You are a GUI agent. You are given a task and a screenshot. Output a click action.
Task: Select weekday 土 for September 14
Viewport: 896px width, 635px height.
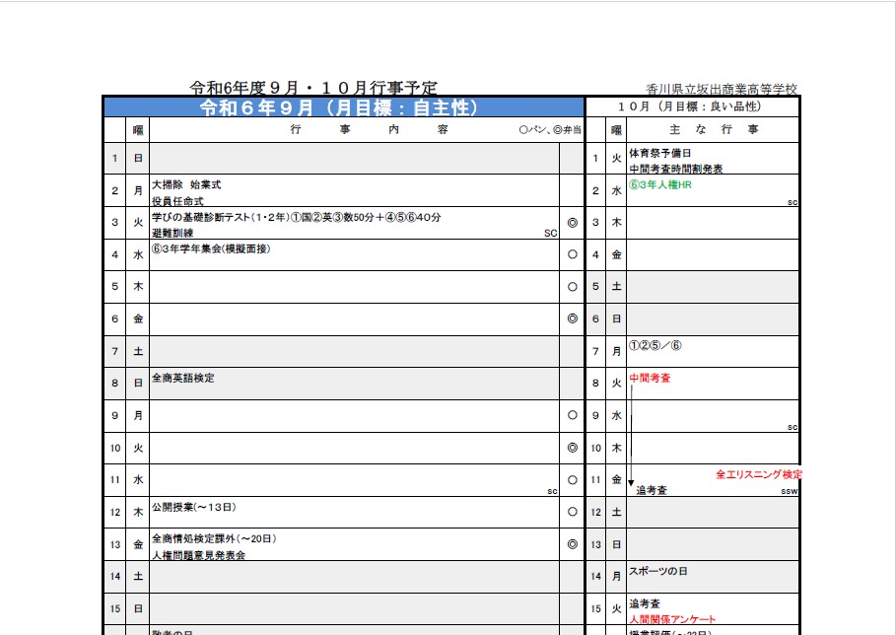(138, 576)
